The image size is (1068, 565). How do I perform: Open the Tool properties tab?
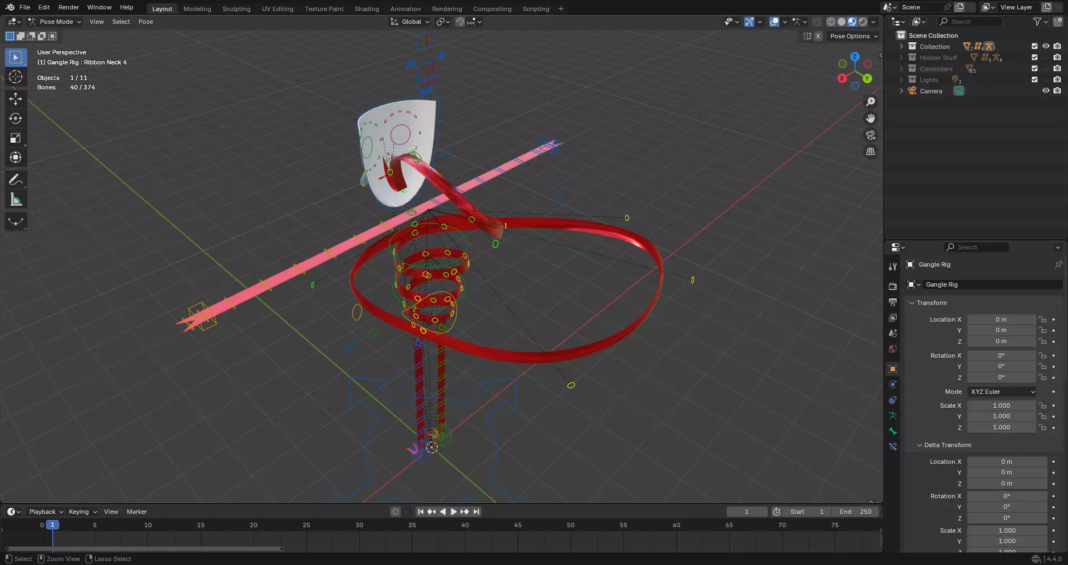893,267
